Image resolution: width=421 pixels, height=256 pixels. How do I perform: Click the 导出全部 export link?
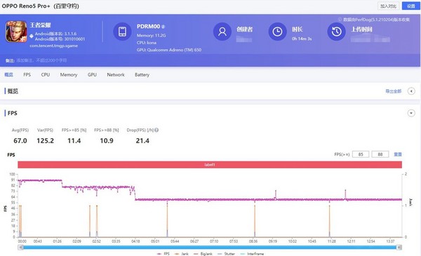tap(394, 91)
